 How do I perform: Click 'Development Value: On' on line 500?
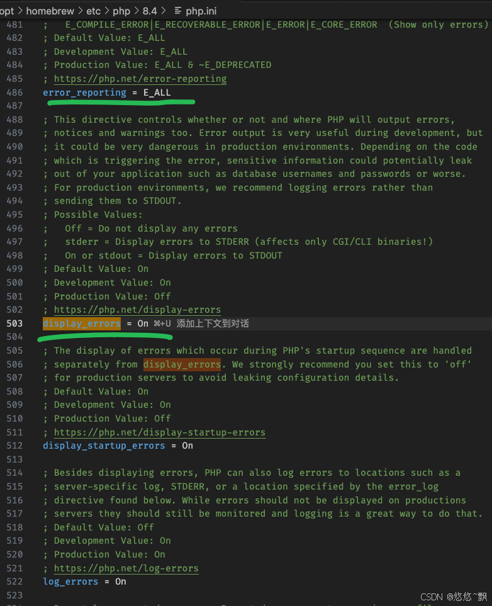tap(112, 283)
